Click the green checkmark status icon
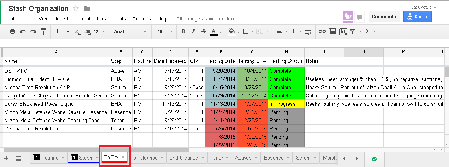 click(x=374, y=159)
